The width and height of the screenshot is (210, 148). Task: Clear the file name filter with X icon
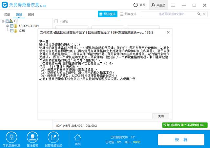tap(204, 14)
